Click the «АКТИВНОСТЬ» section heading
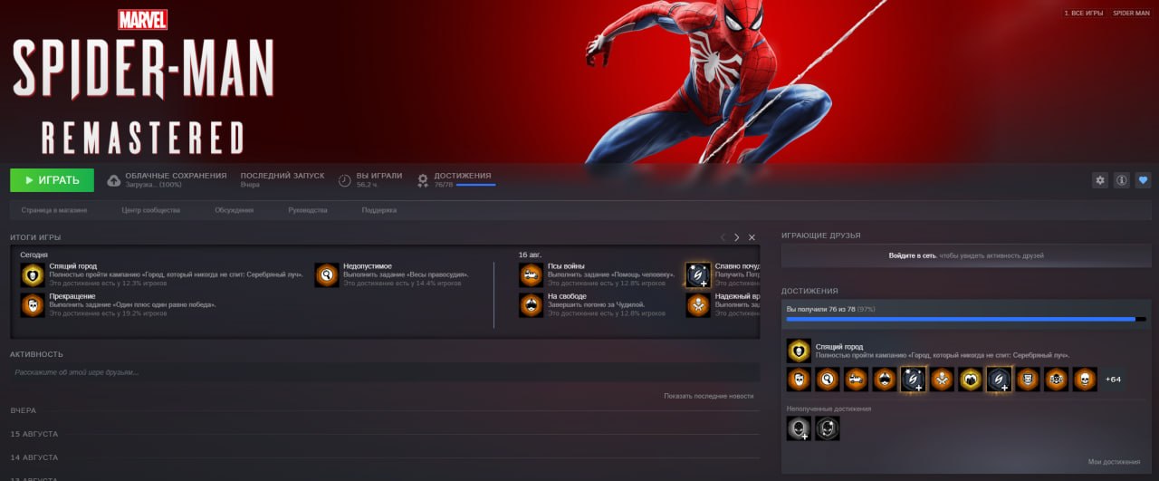The height and width of the screenshot is (481, 1159). click(36, 354)
